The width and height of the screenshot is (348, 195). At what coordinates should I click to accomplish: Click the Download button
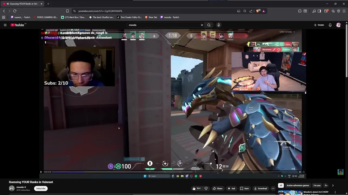pos(260,188)
